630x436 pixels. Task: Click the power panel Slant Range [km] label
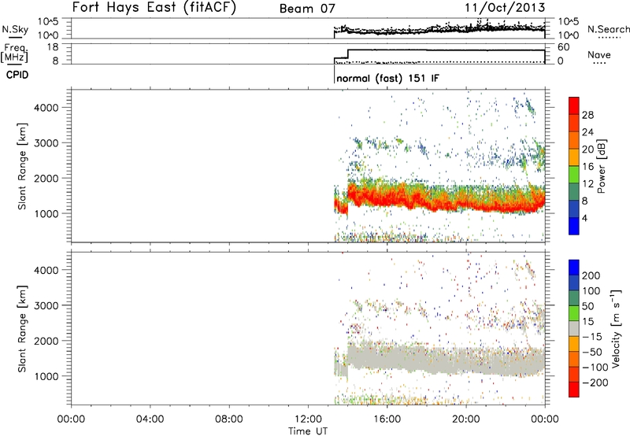(22, 166)
